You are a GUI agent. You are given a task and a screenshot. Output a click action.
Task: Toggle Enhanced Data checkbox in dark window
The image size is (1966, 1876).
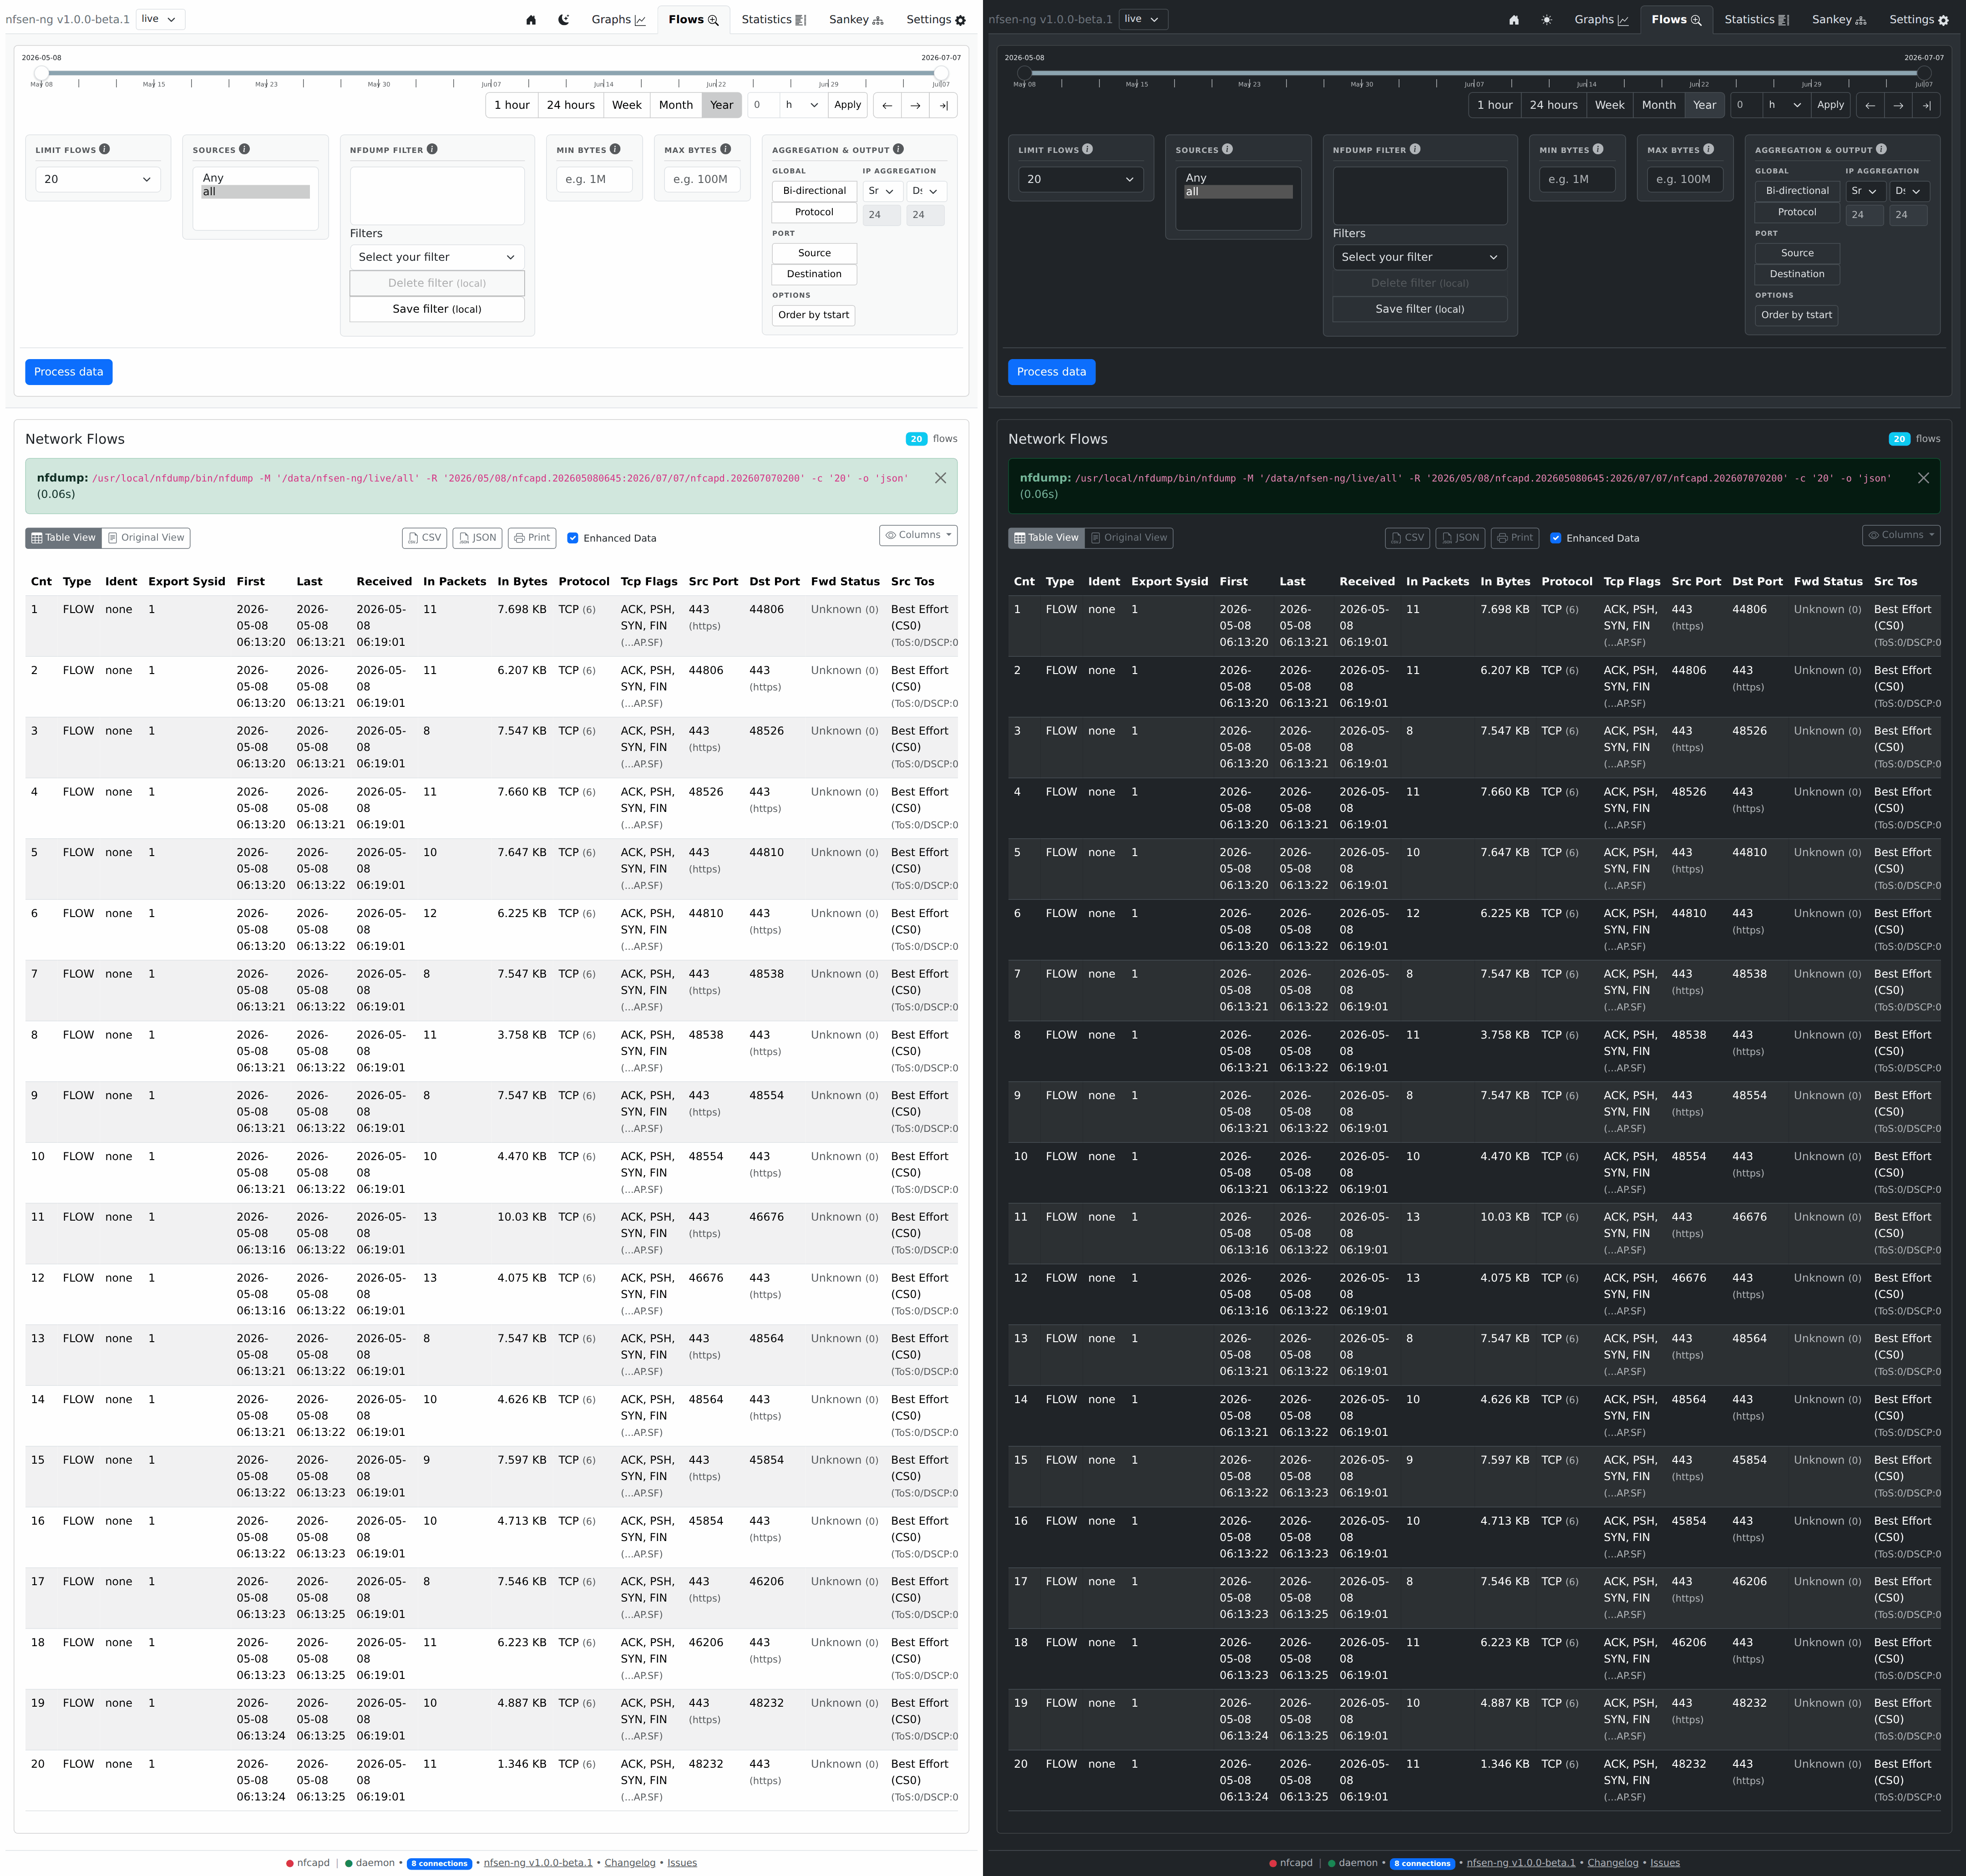coord(1556,538)
